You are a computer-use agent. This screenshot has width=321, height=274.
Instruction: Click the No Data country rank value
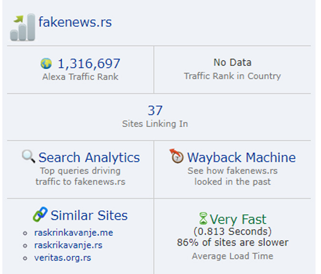[x=232, y=63]
